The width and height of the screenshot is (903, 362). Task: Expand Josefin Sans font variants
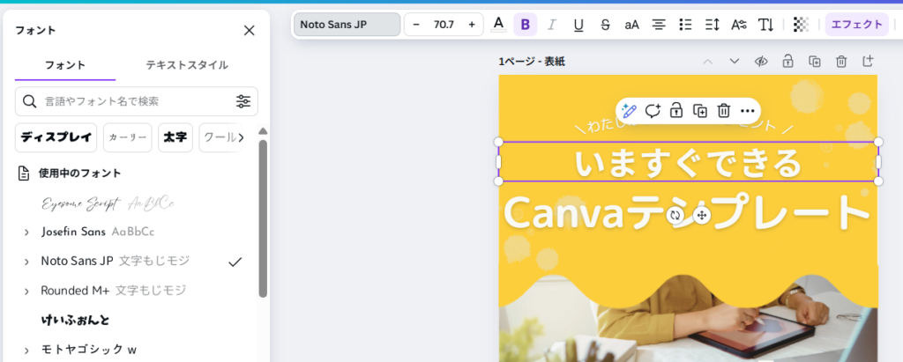click(26, 233)
